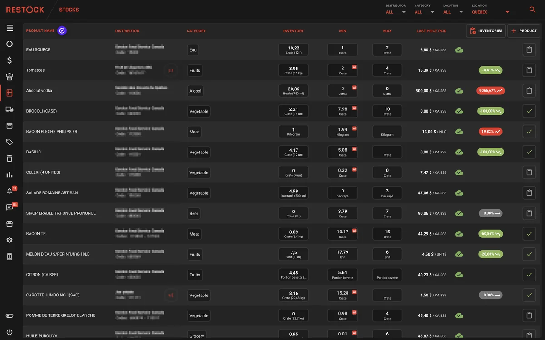Open the Category filter dropdown

click(x=424, y=12)
